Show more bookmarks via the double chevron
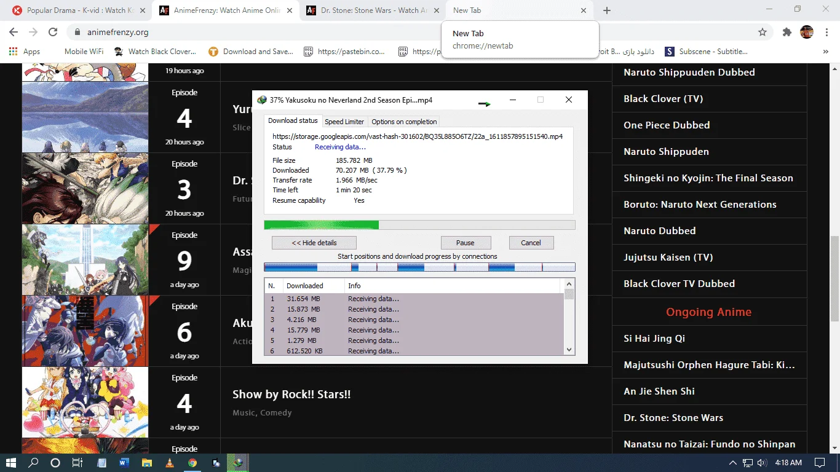This screenshot has width=840, height=472. click(826, 52)
